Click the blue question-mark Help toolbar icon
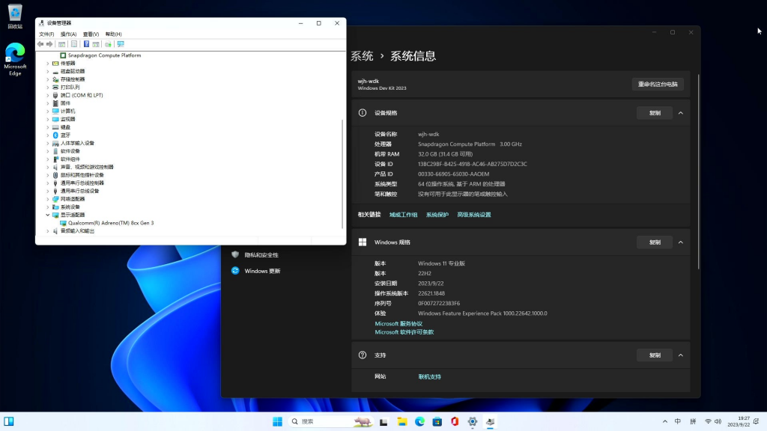This screenshot has width=767, height=431. click(86, 44)
